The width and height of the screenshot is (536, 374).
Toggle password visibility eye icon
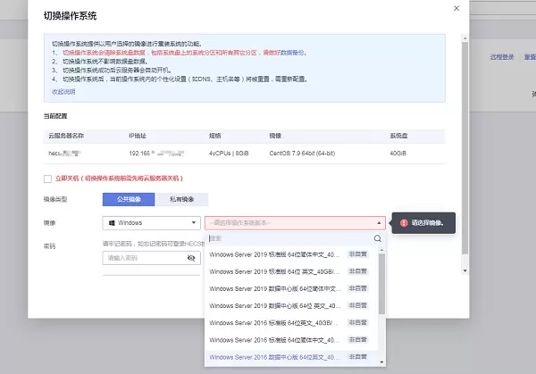(190, 258)
